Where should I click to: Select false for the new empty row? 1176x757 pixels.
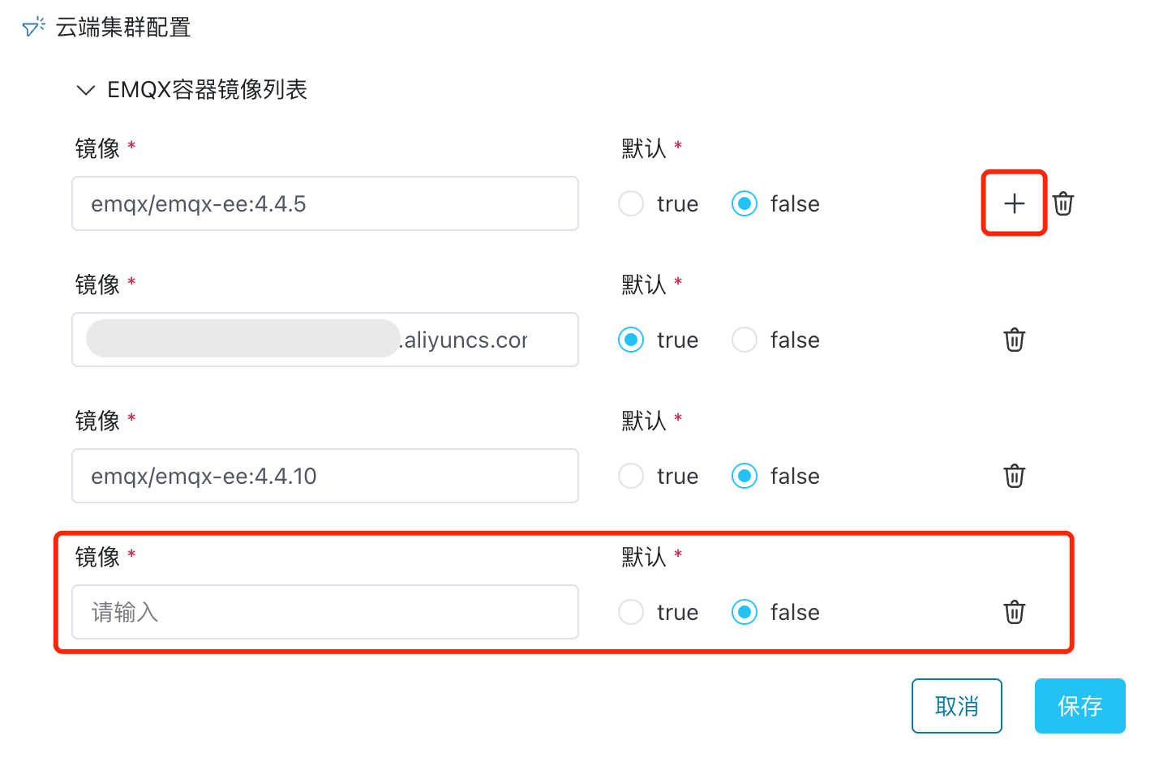(745, 612)
